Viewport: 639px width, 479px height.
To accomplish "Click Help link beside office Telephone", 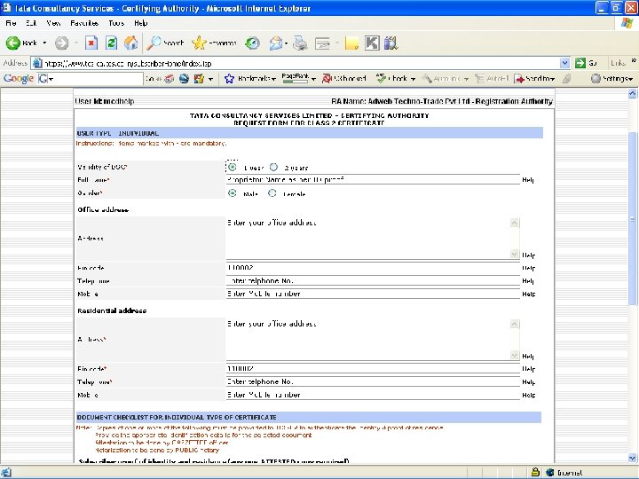I will pos(528,281).
